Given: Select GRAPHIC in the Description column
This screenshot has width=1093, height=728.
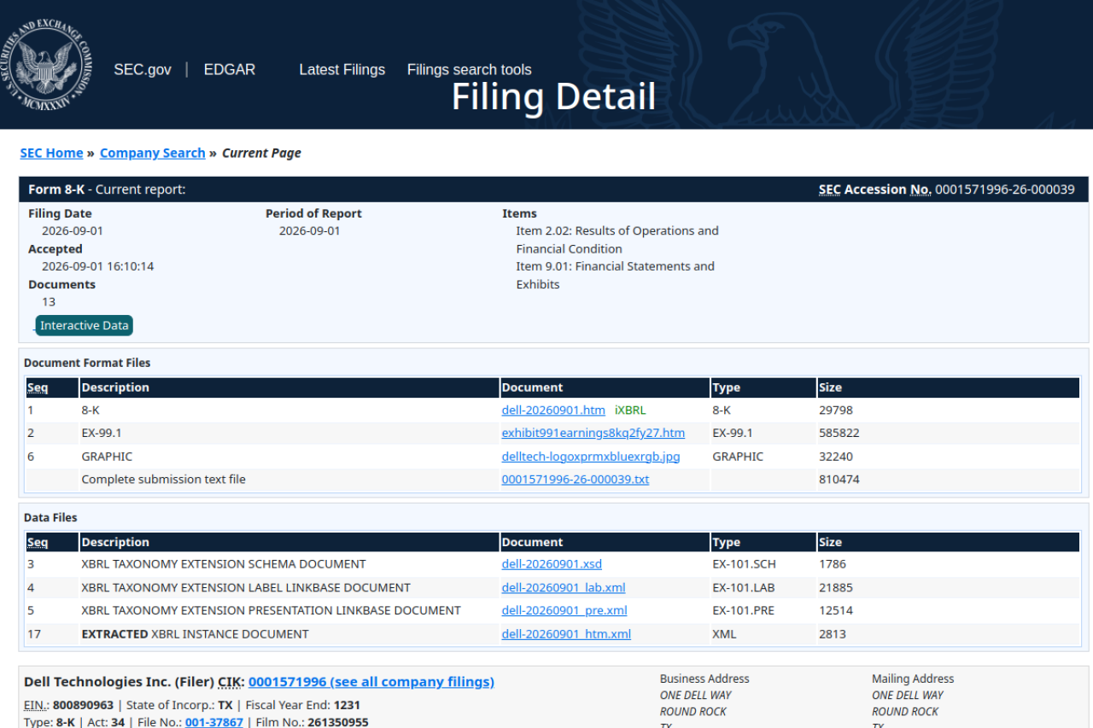Looking at the screenshot, I should (x=107, y=457).
